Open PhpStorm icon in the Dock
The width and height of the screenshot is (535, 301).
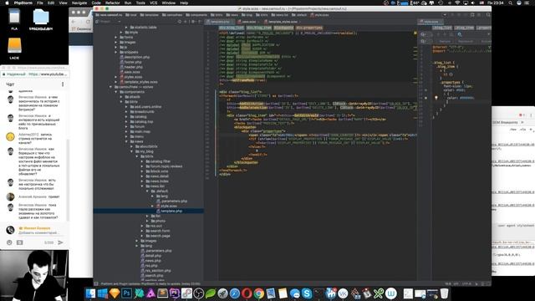coord(175,293)
